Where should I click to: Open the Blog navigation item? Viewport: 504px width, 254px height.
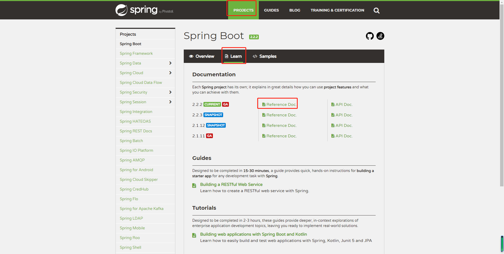pos(295,10)
